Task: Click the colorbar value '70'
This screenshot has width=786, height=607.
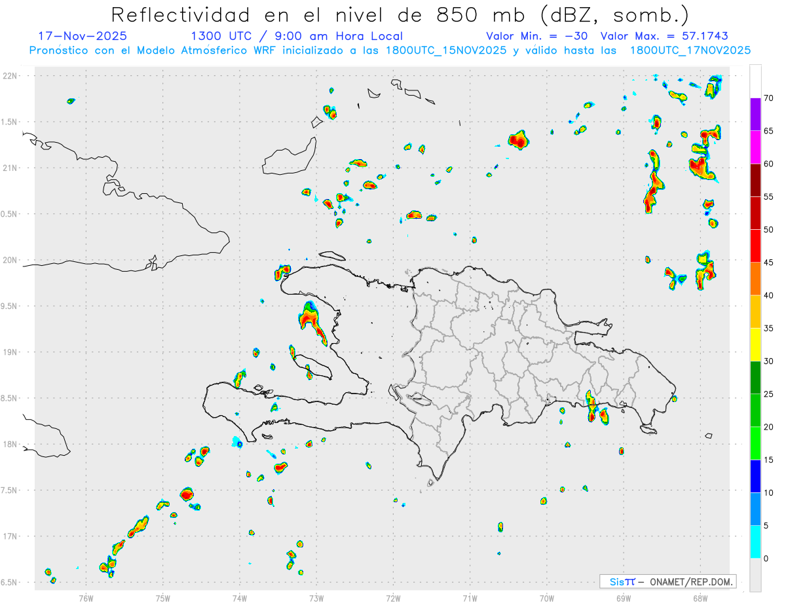Action: pyautogui.click(x=769, y=98)
